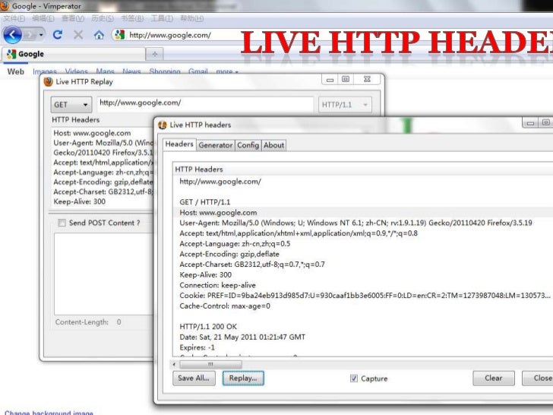
Task: Click the Google favicon in the address bar
Action: click(120, 35)
